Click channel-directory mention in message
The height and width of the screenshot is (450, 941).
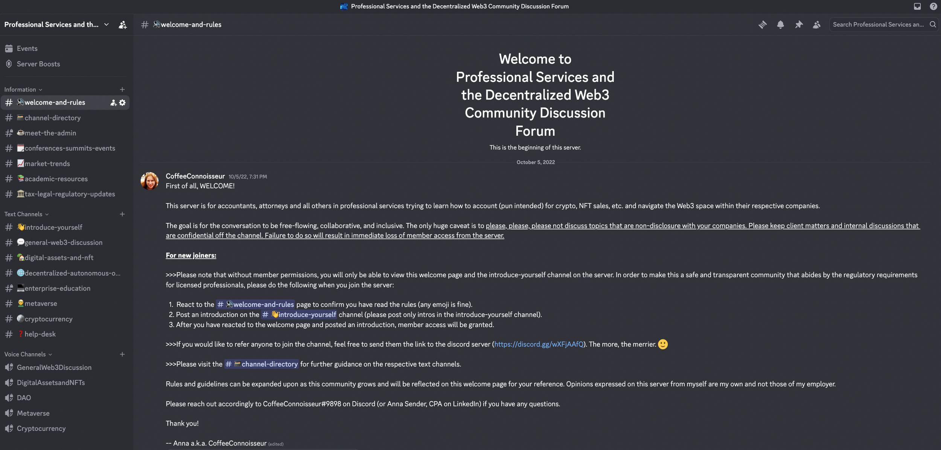(262, 364)
